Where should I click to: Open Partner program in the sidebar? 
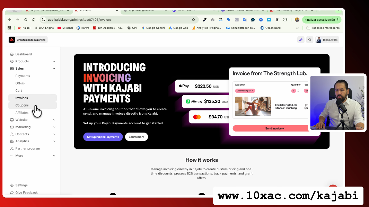27,148
